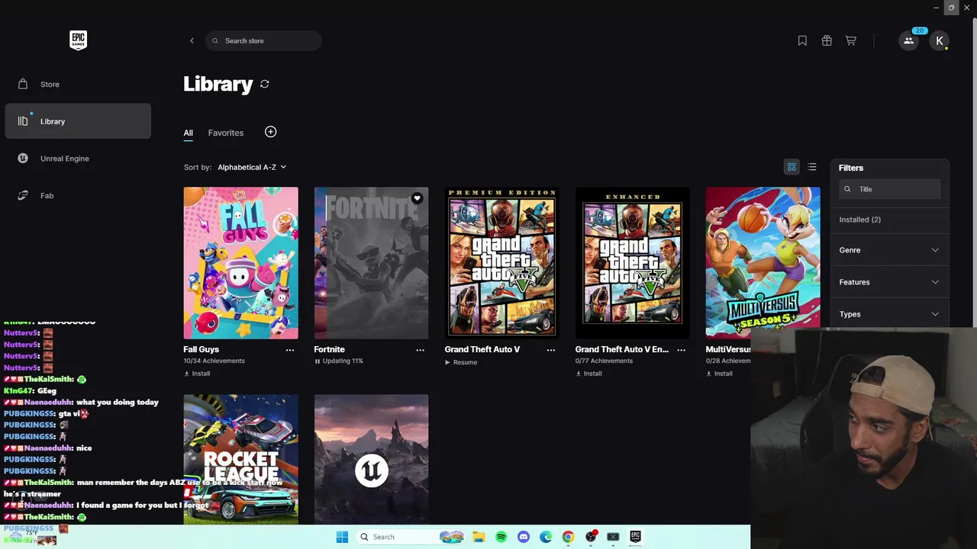977x549 pixels.
Task: Click "10/34 Achievements" under Fall Guys
Action: point(214,361)
